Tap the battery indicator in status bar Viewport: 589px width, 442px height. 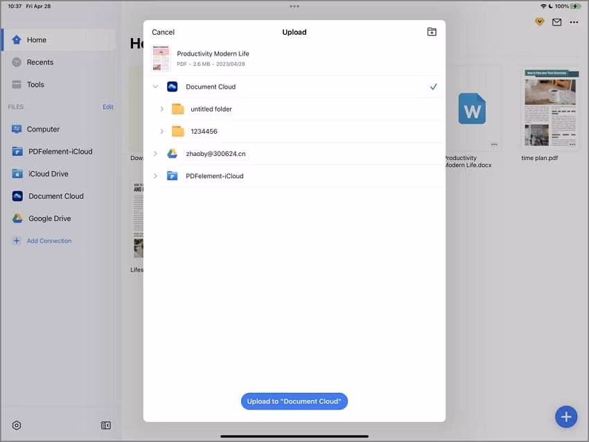[575, 6]
